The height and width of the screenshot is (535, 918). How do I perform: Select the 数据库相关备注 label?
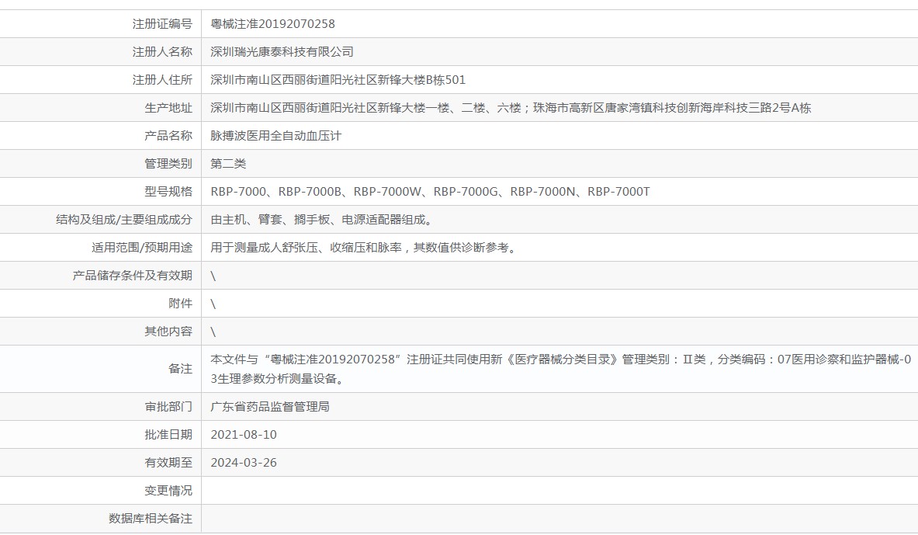point(151,519)
